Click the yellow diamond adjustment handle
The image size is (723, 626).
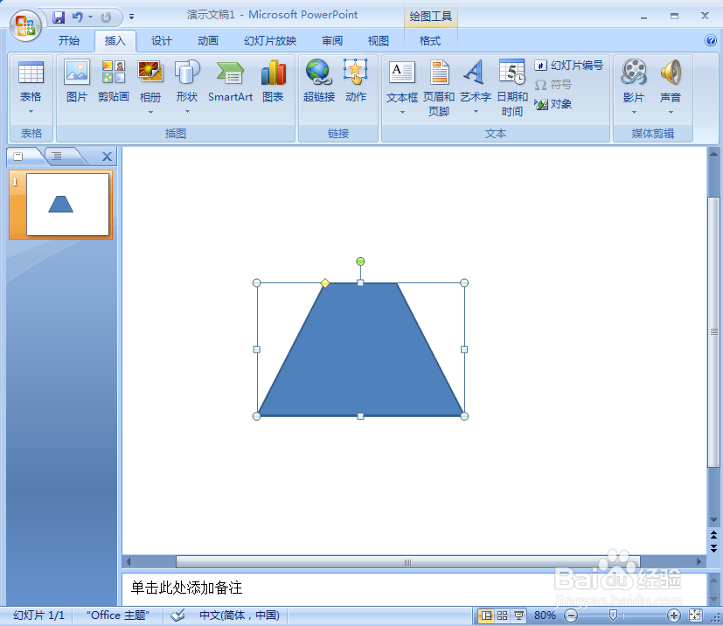click(325, 282)
